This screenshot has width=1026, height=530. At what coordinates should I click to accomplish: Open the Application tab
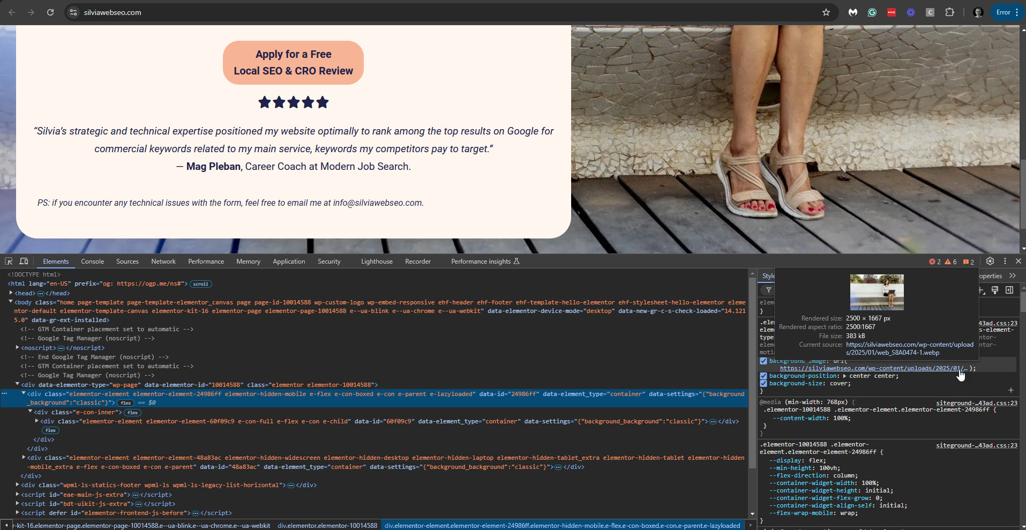tap(289, 262)
